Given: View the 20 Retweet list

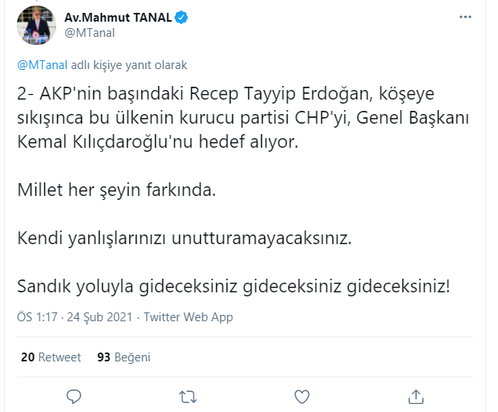Looking at the screenshot, I should (51, 357).
